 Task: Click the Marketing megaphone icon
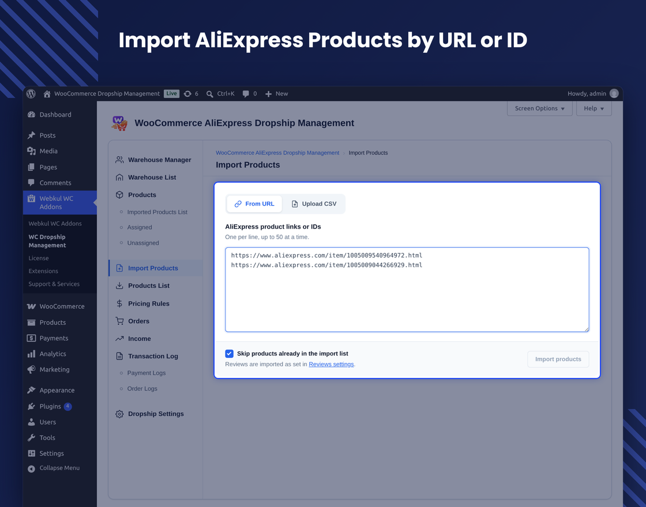pyautogui.click(x=31, y=369)
